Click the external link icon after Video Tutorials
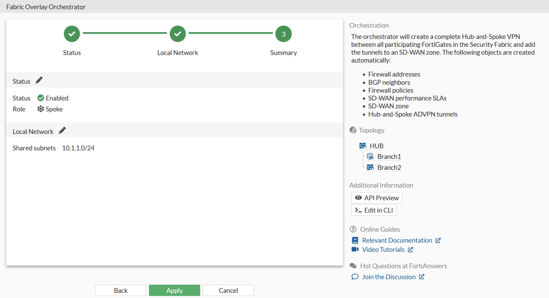 coord(411,249)
